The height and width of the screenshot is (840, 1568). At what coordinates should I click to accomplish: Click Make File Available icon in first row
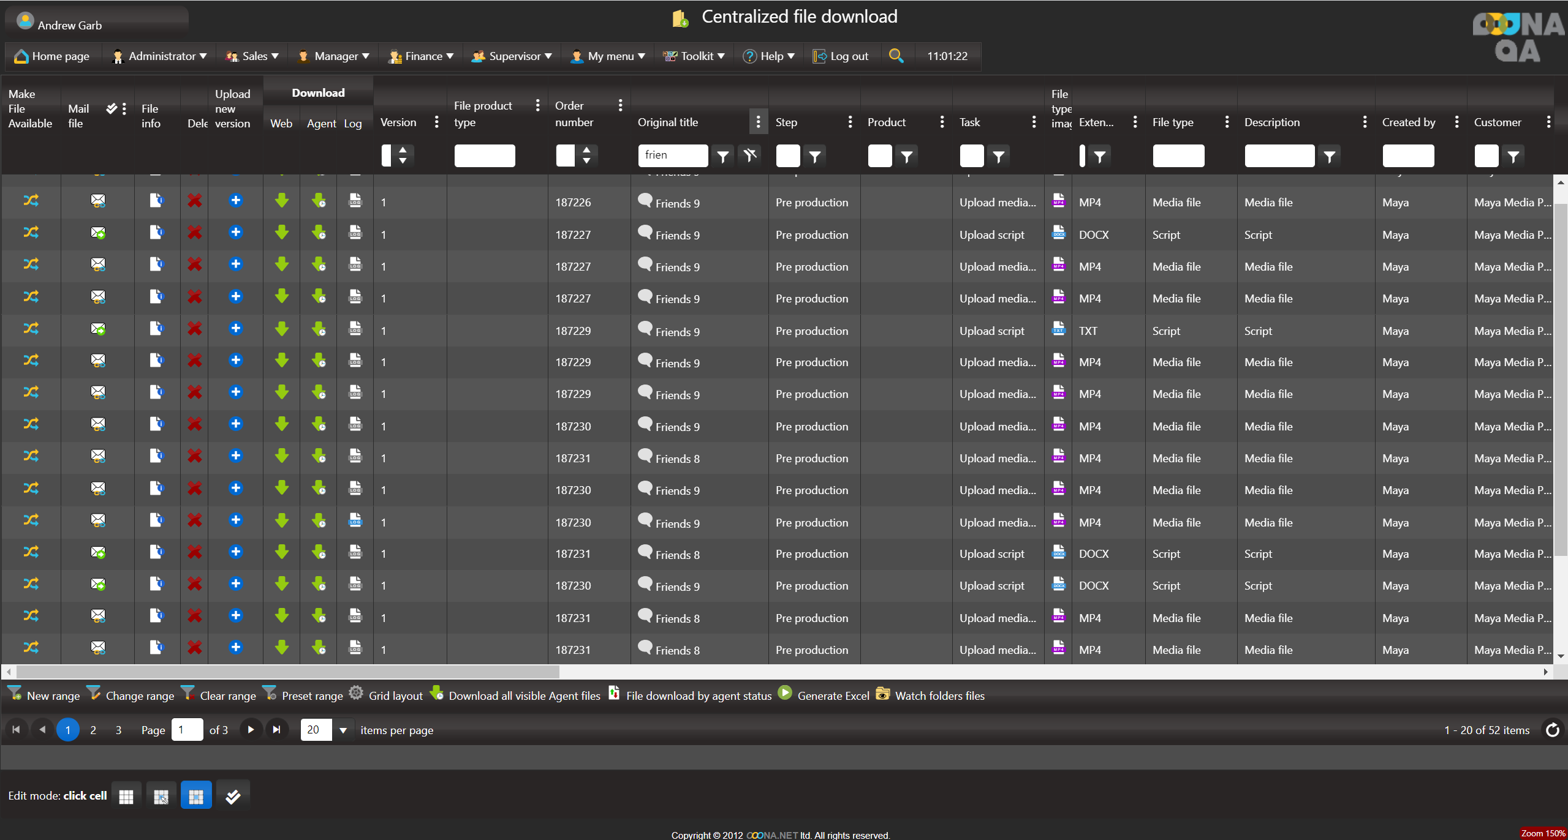point(31,201)
